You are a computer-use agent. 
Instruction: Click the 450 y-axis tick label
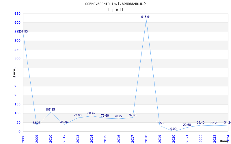pos(17,50)
